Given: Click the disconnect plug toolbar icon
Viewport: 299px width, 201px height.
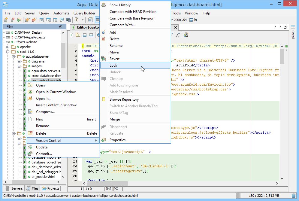Looking at the screenshot, I should point(34,20).
